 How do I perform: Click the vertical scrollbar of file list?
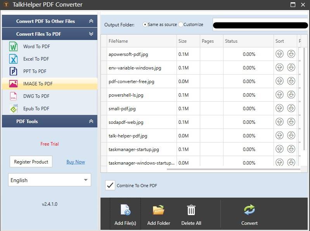pyautogui.click(x=304, y=99)
